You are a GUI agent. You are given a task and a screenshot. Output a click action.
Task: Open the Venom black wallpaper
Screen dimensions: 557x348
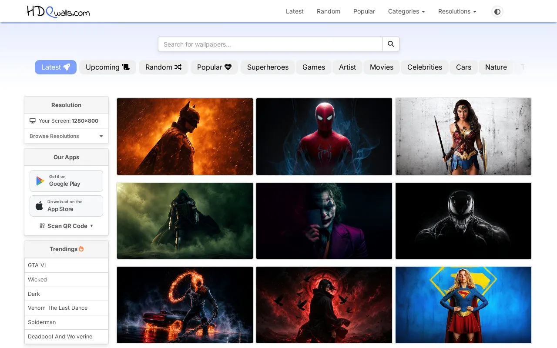pyautogui.click(x=463, y=221)
